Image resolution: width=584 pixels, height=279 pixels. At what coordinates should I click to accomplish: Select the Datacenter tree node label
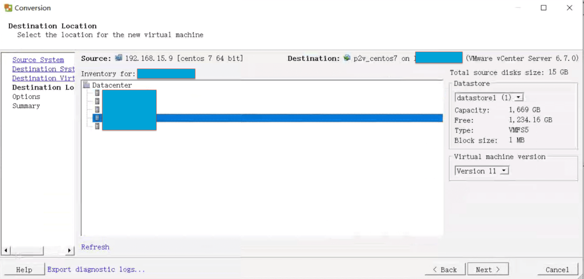click(x=112, y=85)
